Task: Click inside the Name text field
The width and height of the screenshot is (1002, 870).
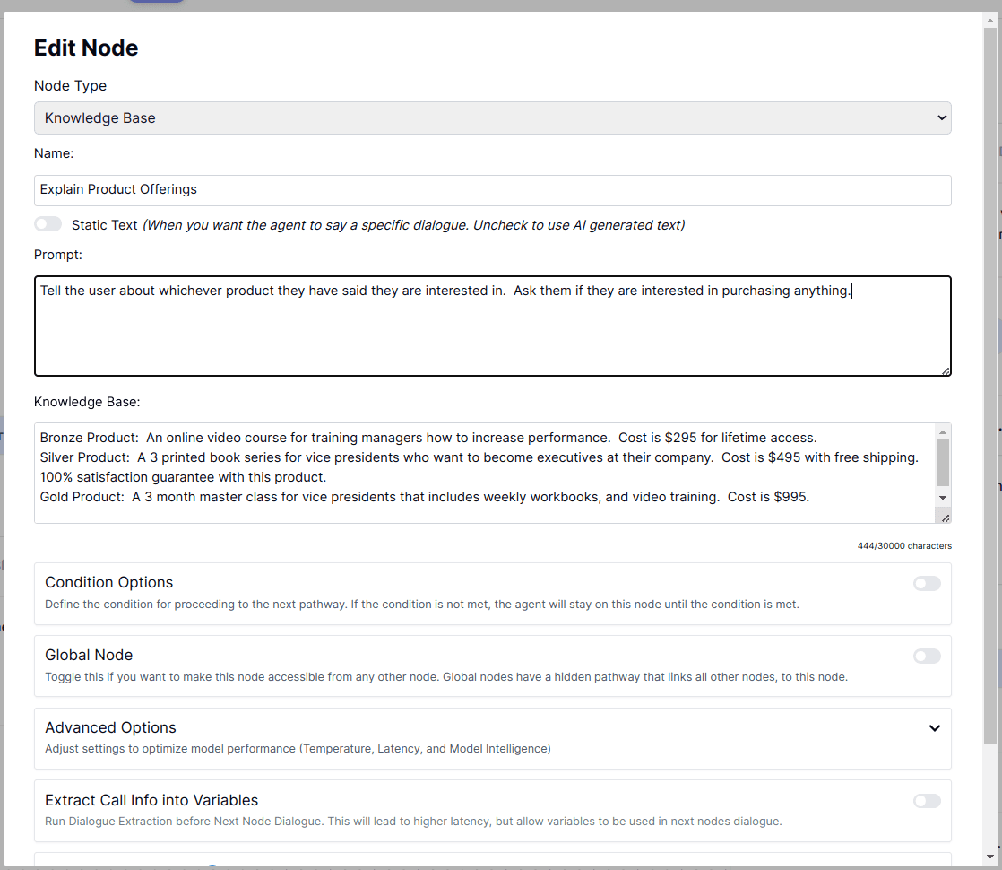Action: coord(493,190)
